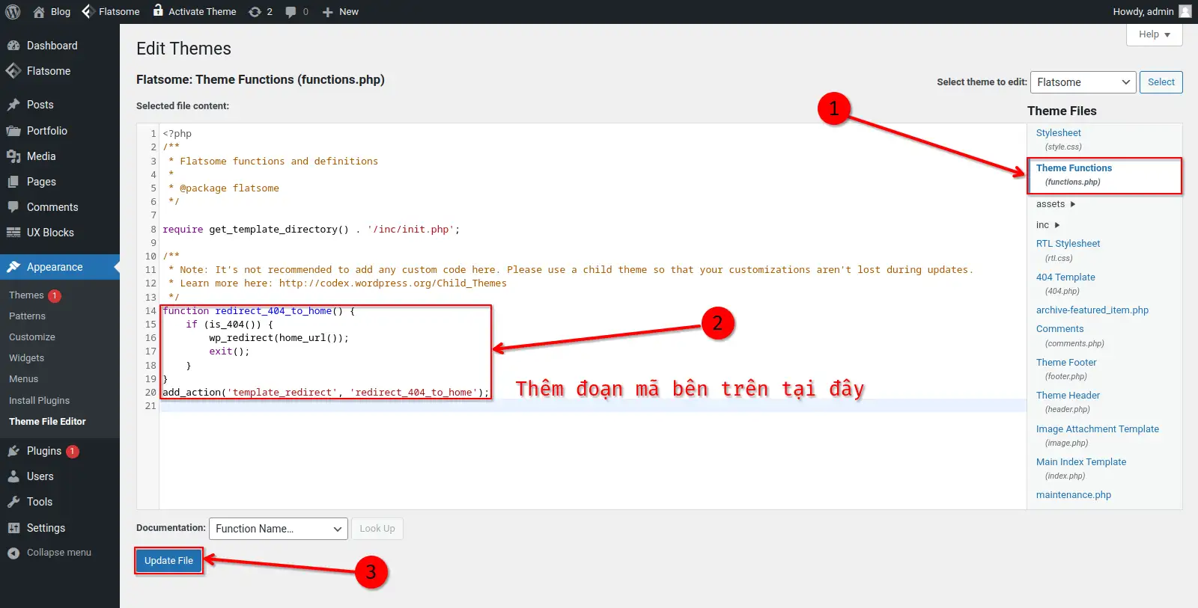Viewport: 1198px width, 608px height.
Task: Open the WordPress logo menu
Action: (x=13, y=11)
